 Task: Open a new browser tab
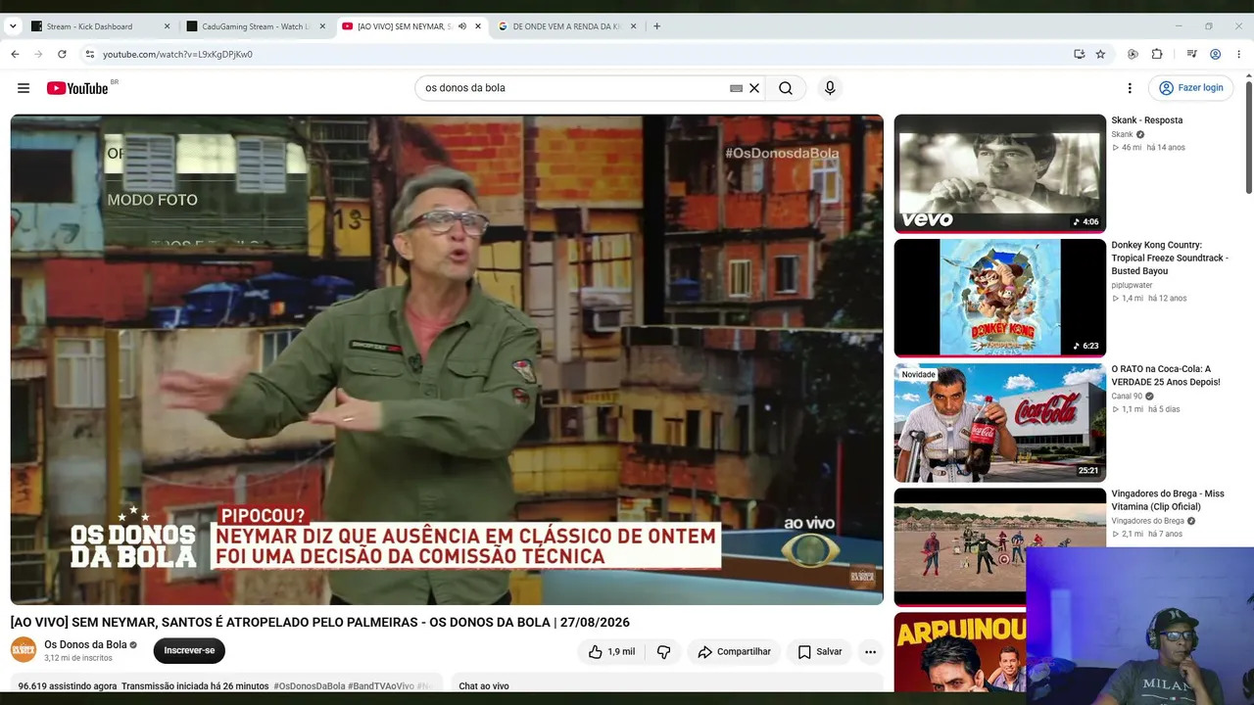tap(656, 26)
